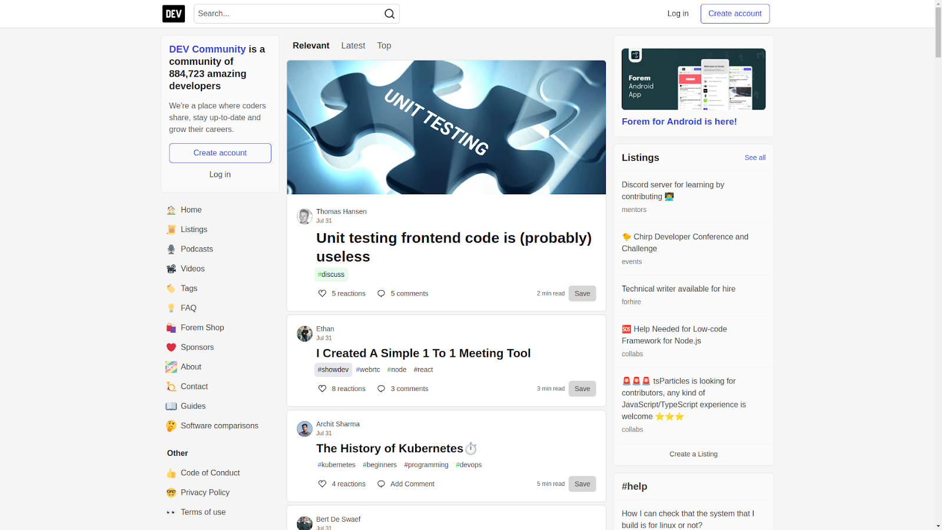This screenshot has height=530, width=942.
Task: Click the search magnifier icon
Action: (389, 14)
